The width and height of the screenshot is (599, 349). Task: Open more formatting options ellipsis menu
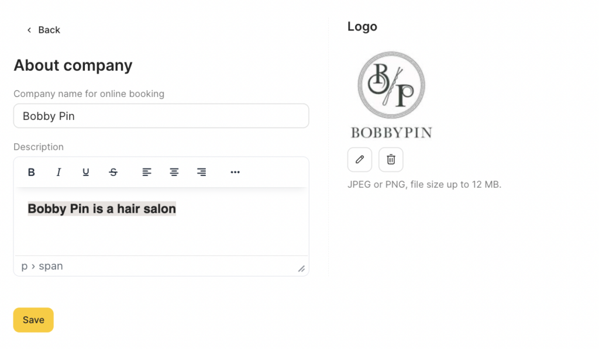click(235, 172)
